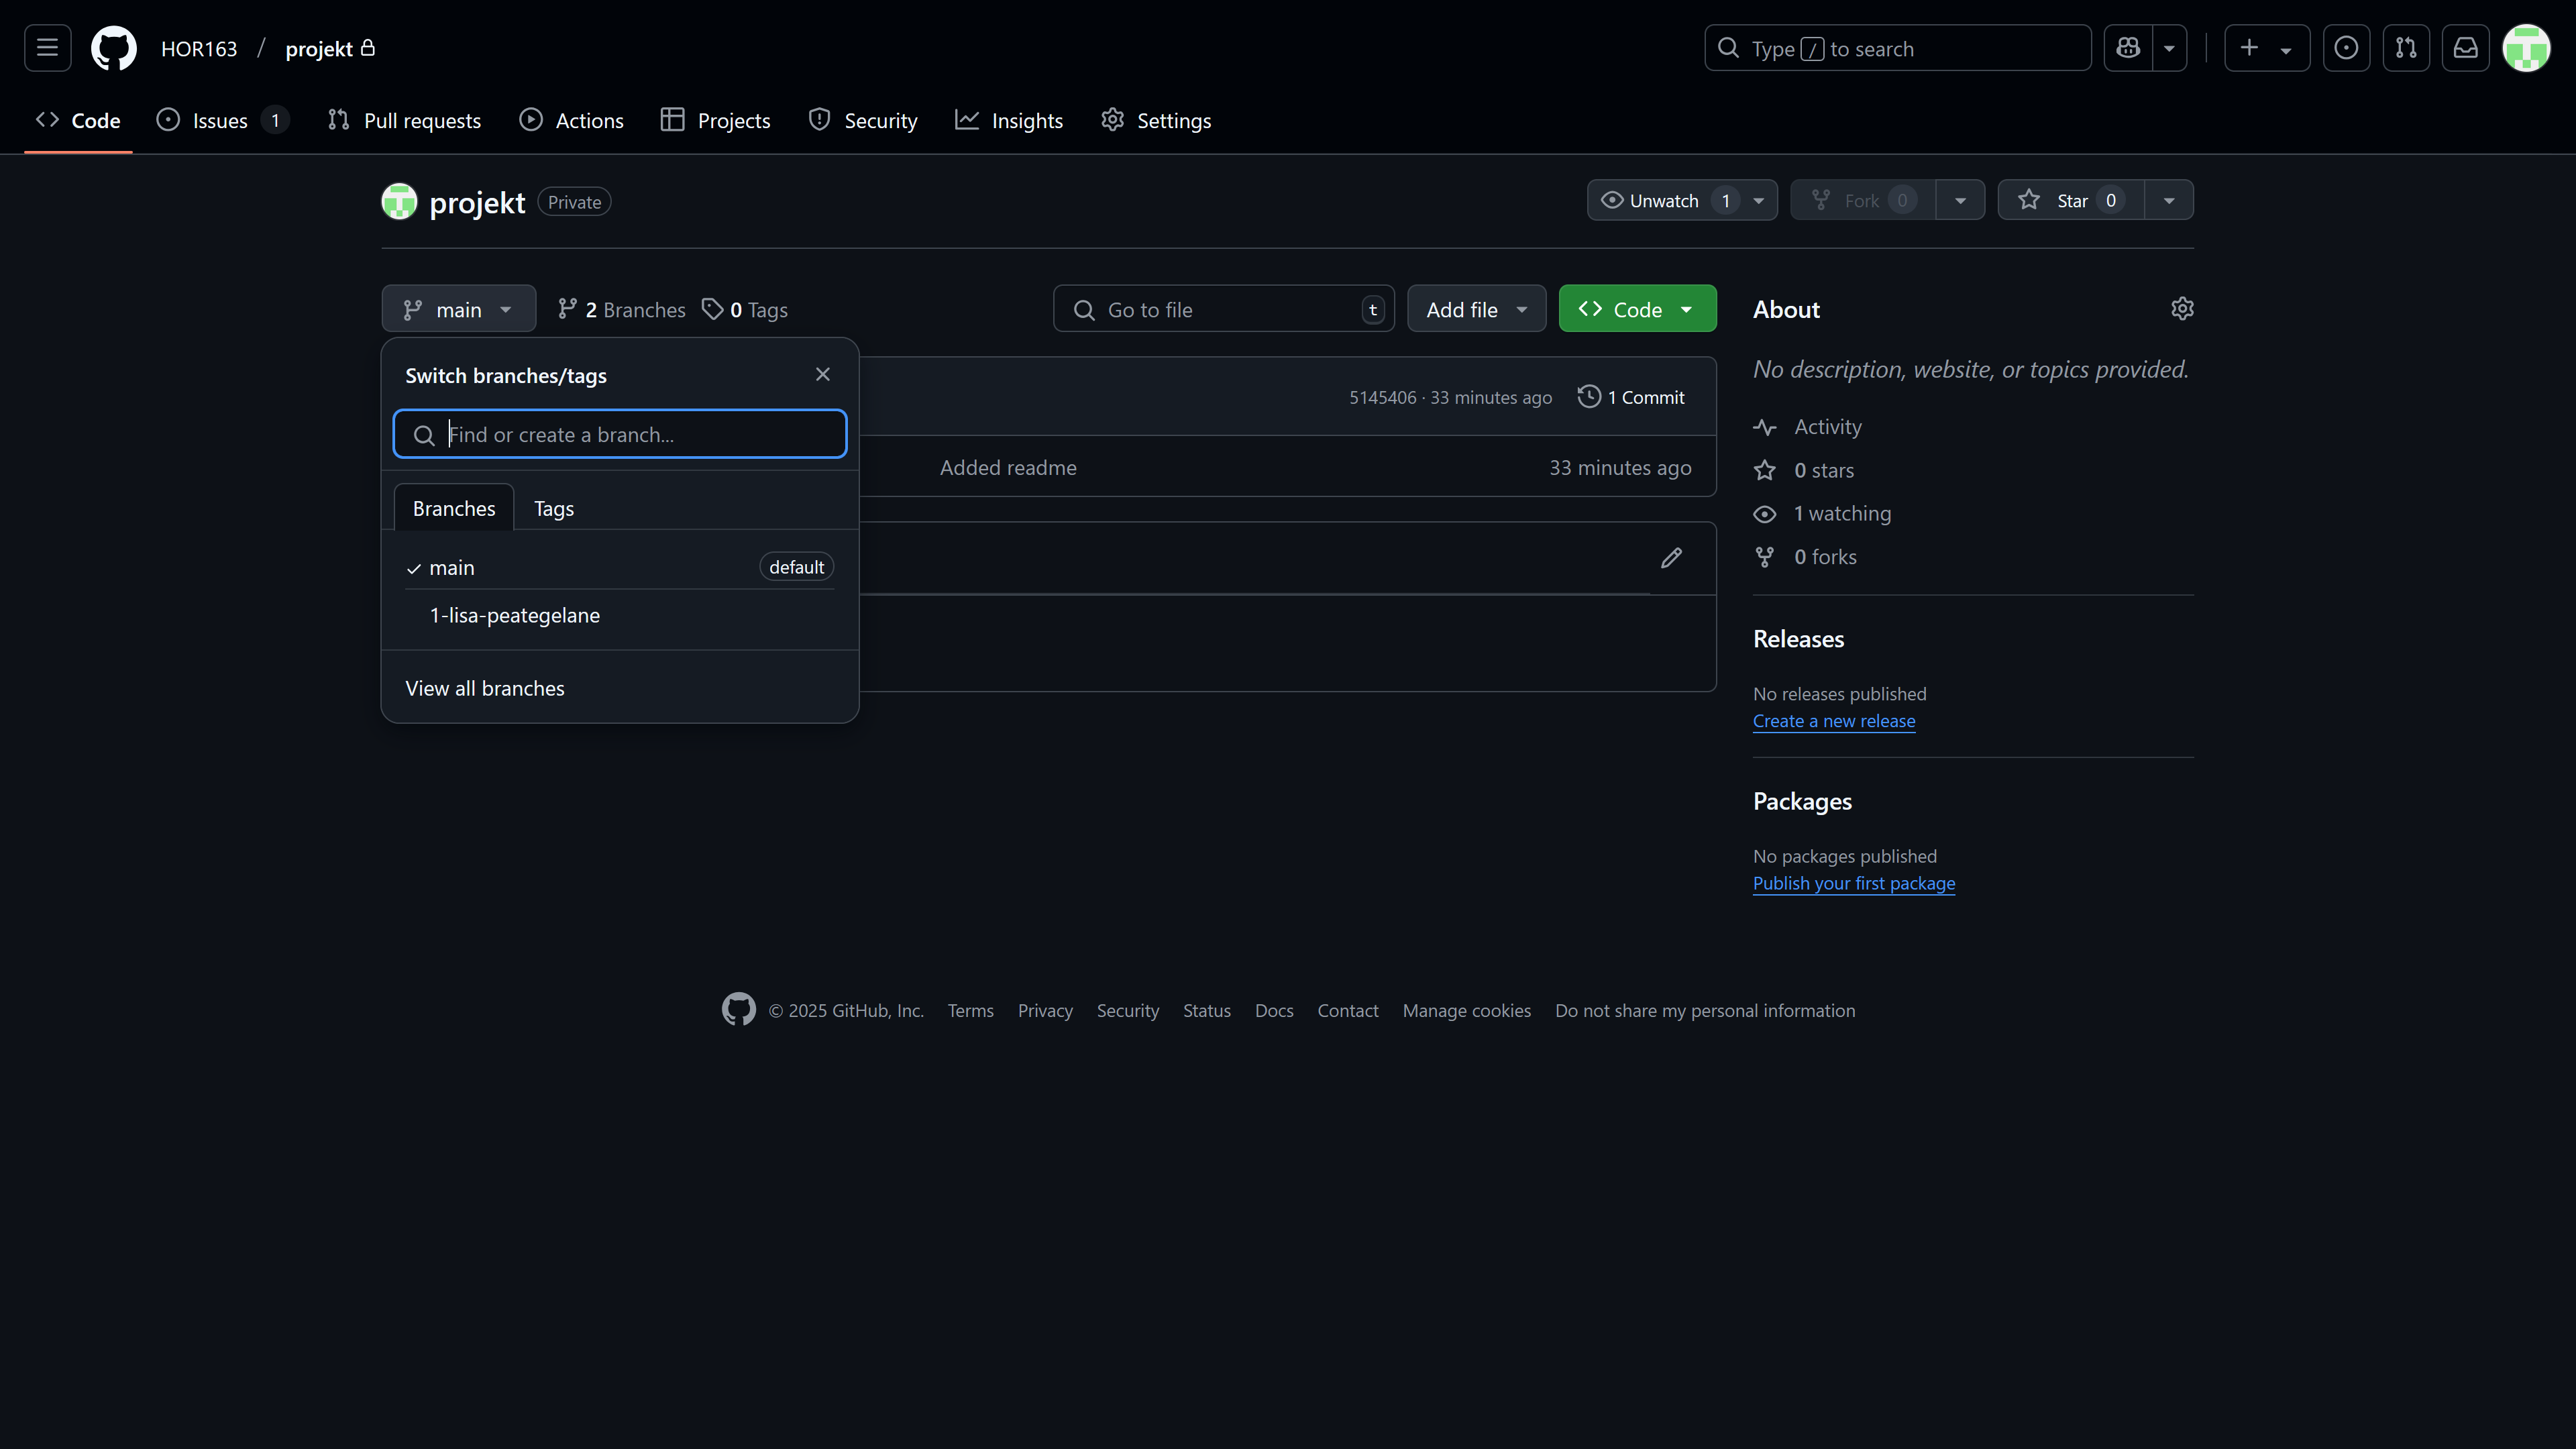Switch to the 1-lisa-peategelane branch

[x=620, y=615]
